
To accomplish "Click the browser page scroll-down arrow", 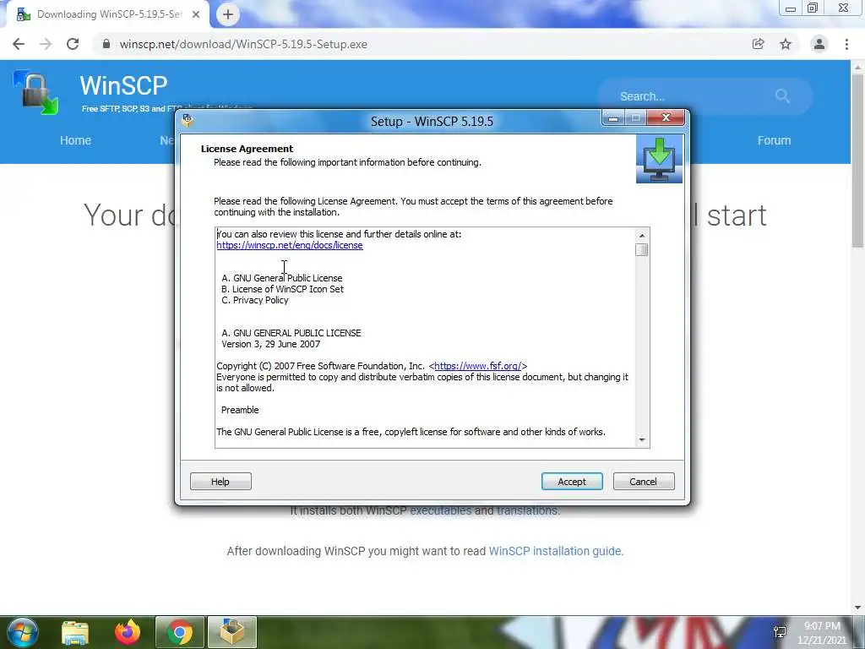I will [x=857, y=608].
